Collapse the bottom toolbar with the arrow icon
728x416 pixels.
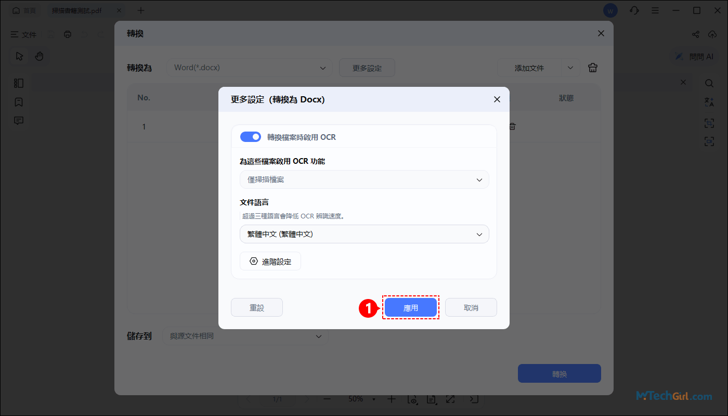click(x=474, y=399)
